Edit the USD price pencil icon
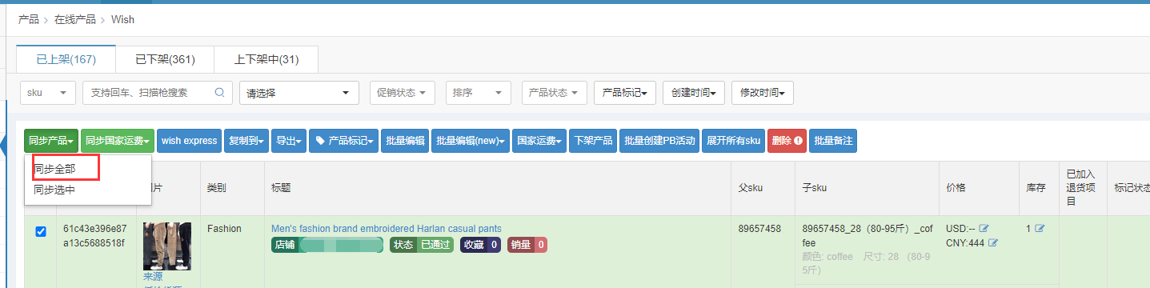1150x288 pixels. [x=984, y=229]
